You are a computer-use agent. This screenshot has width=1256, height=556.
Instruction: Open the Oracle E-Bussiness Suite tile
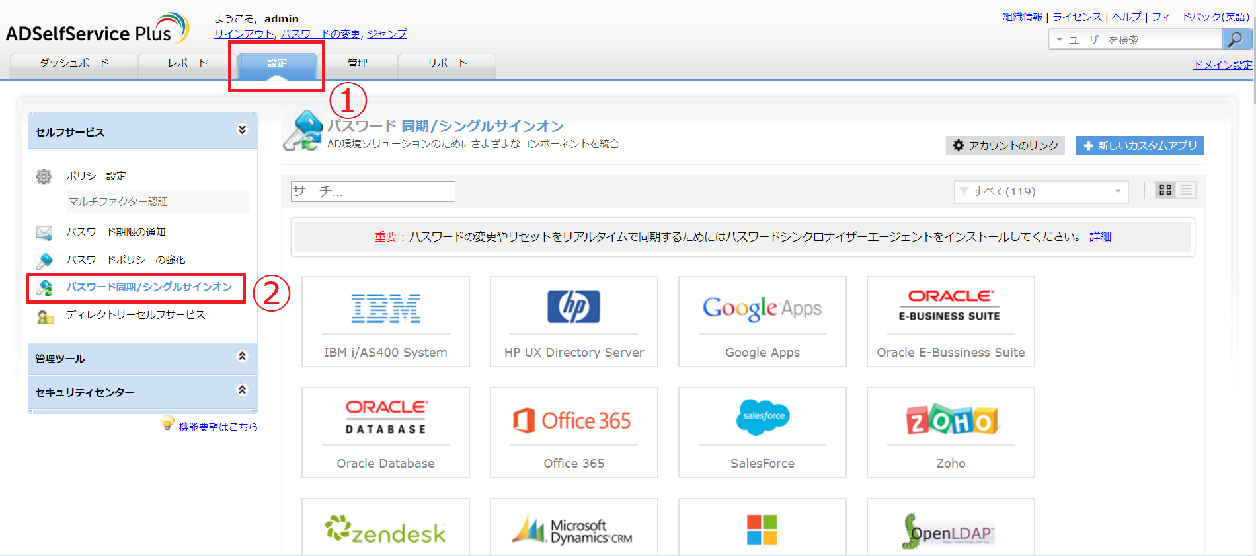(x=951, y=322)
